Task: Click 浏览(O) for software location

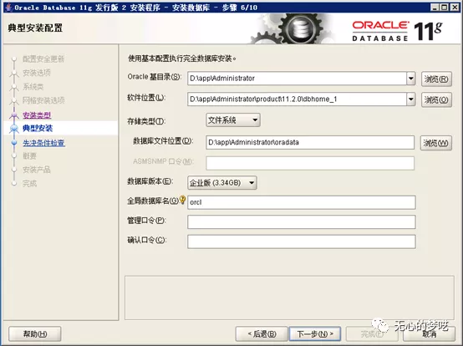Action: [x=436, y=99]
